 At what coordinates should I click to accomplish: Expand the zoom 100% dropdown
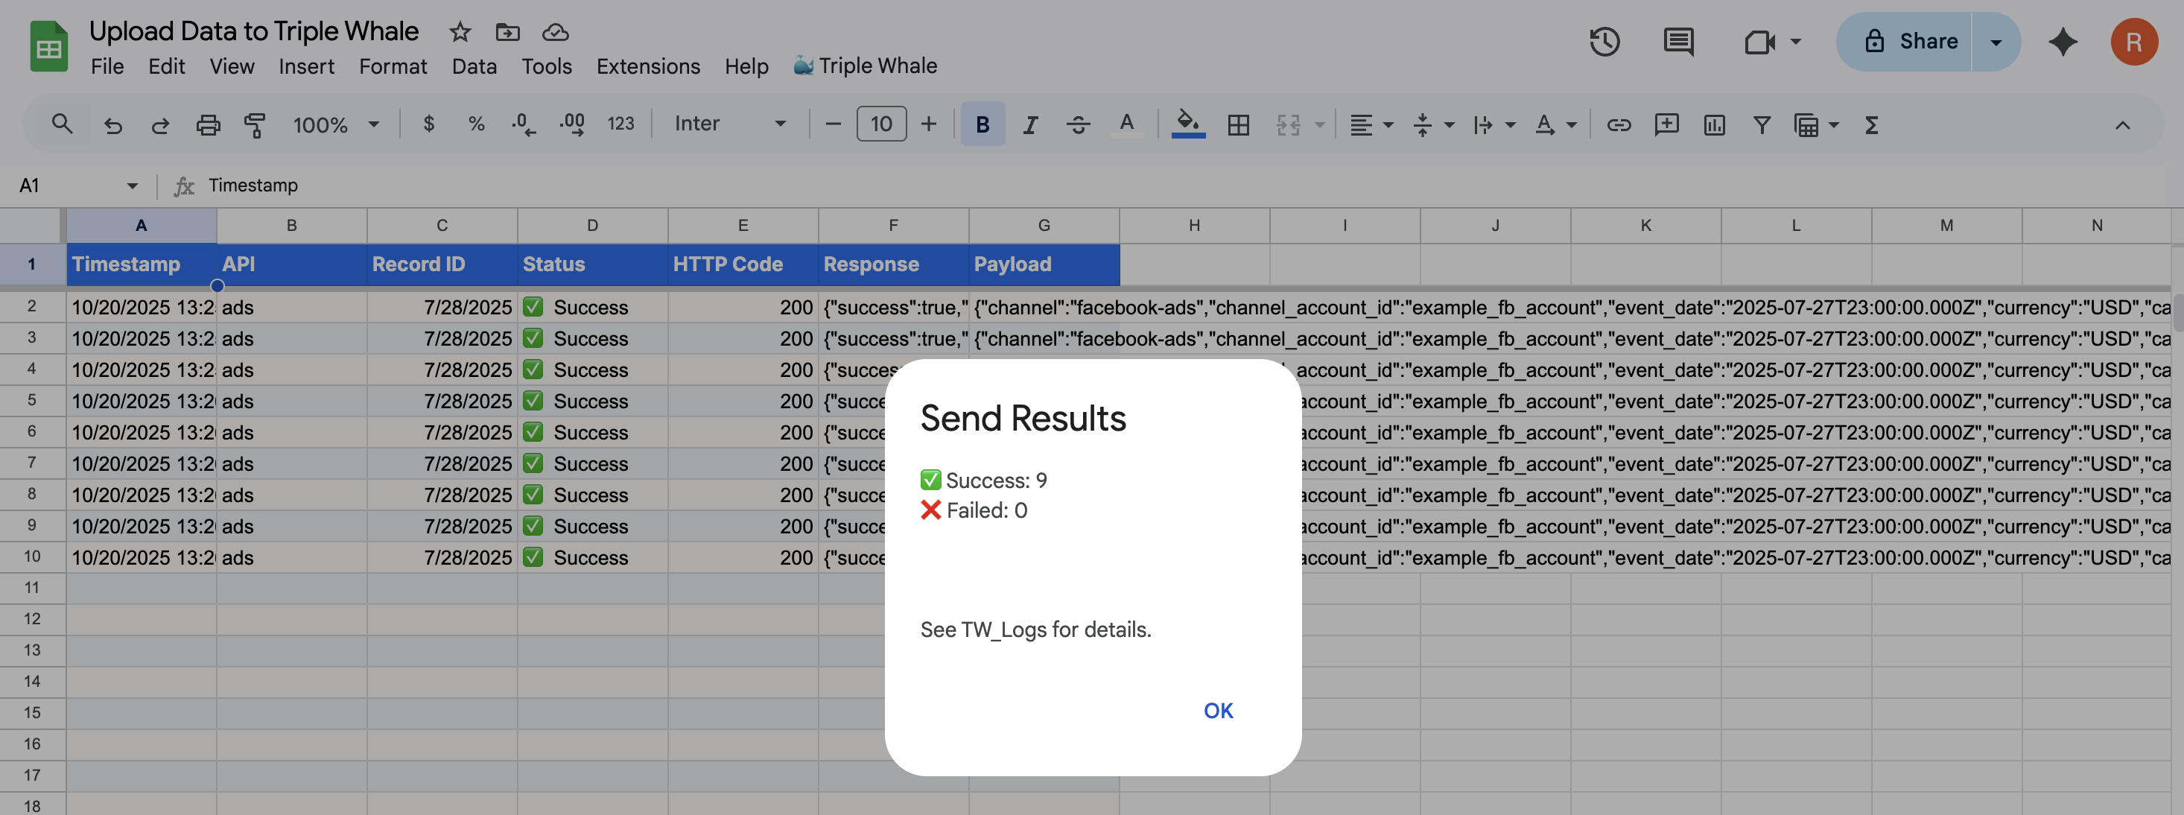(x=336, y=124)
